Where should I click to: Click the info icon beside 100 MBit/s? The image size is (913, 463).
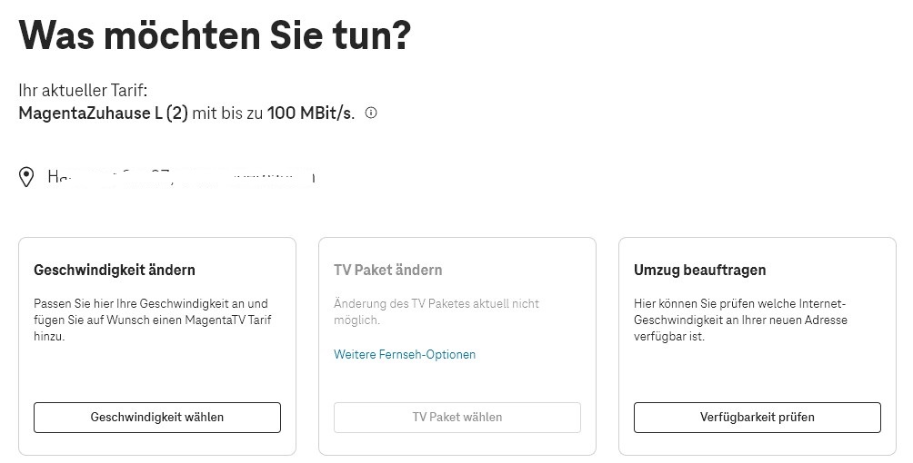(x=371, y=113)
